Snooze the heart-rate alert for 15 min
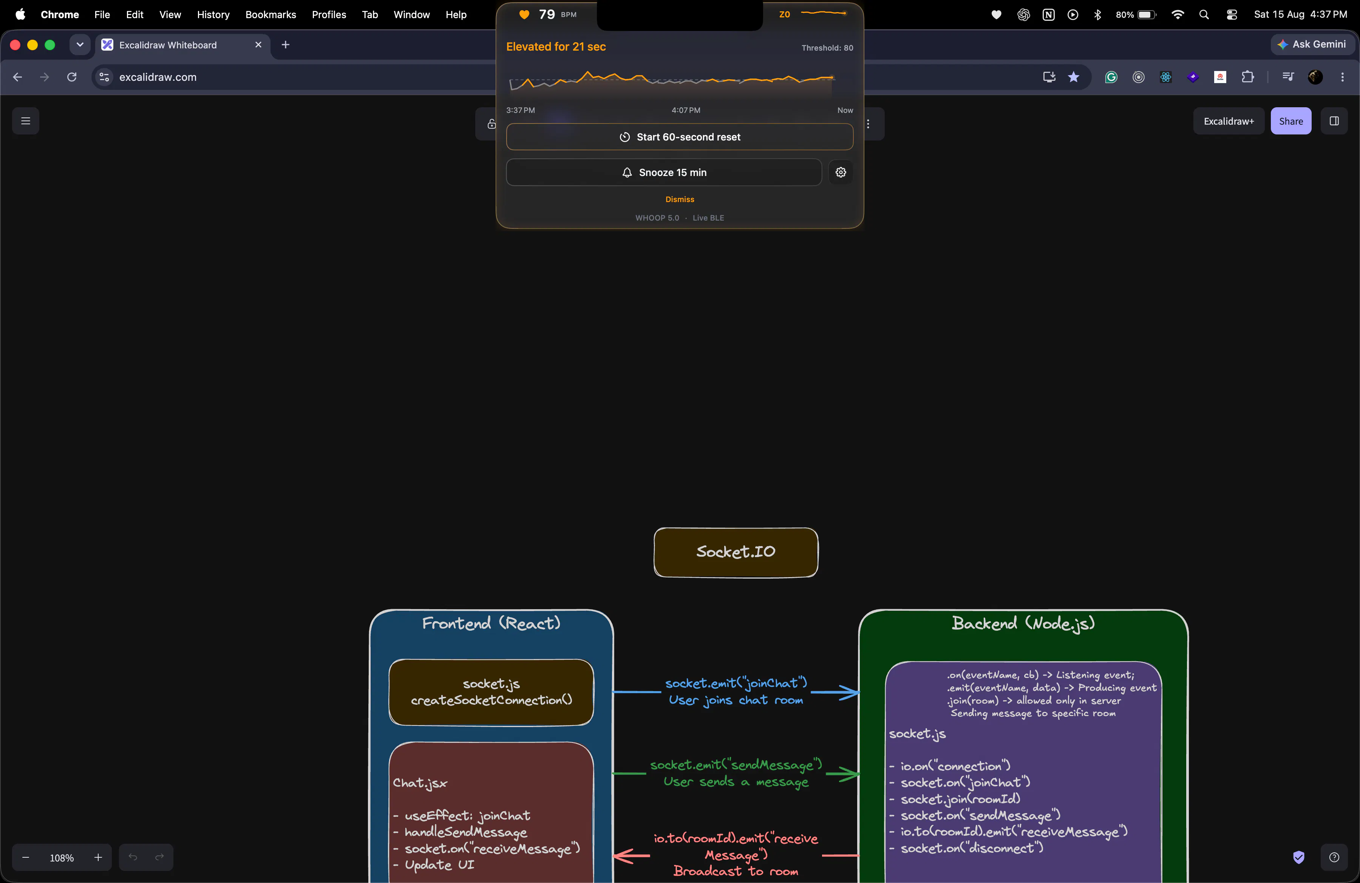 pos(664,173)
